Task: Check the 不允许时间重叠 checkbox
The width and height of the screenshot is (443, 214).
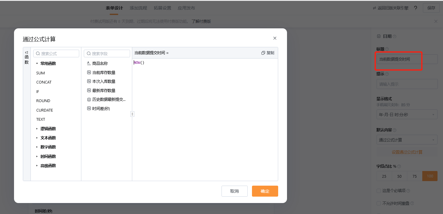Action: point(379,203)
